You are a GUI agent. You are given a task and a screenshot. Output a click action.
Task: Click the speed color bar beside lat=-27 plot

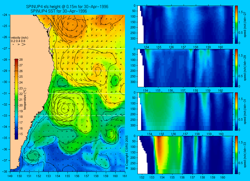pyautogui.click(x=236, y=25)
